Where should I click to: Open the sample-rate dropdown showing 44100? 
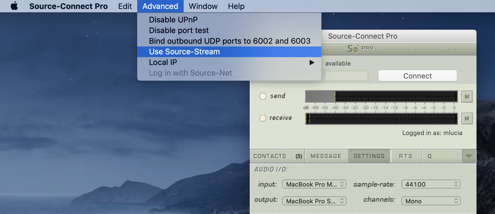[x=431, y=184]
